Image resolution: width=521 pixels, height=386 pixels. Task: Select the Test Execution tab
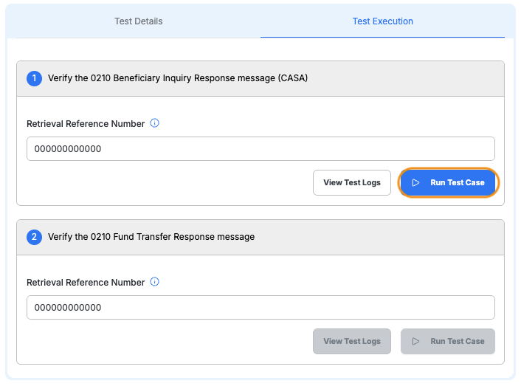(x=382, y=21)
